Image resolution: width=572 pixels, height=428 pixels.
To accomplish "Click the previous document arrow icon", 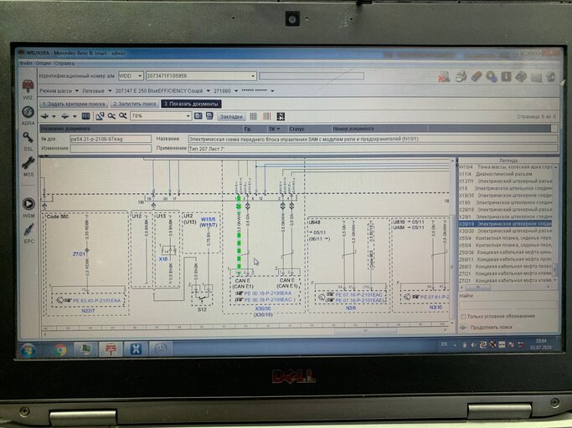I will pos(45,116).
